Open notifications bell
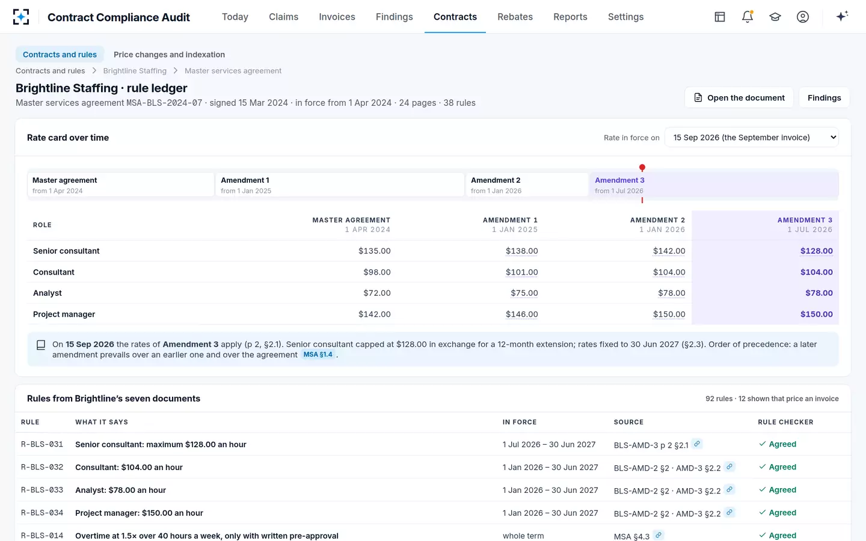Screen dimensions: 866x541 [748, 17]
